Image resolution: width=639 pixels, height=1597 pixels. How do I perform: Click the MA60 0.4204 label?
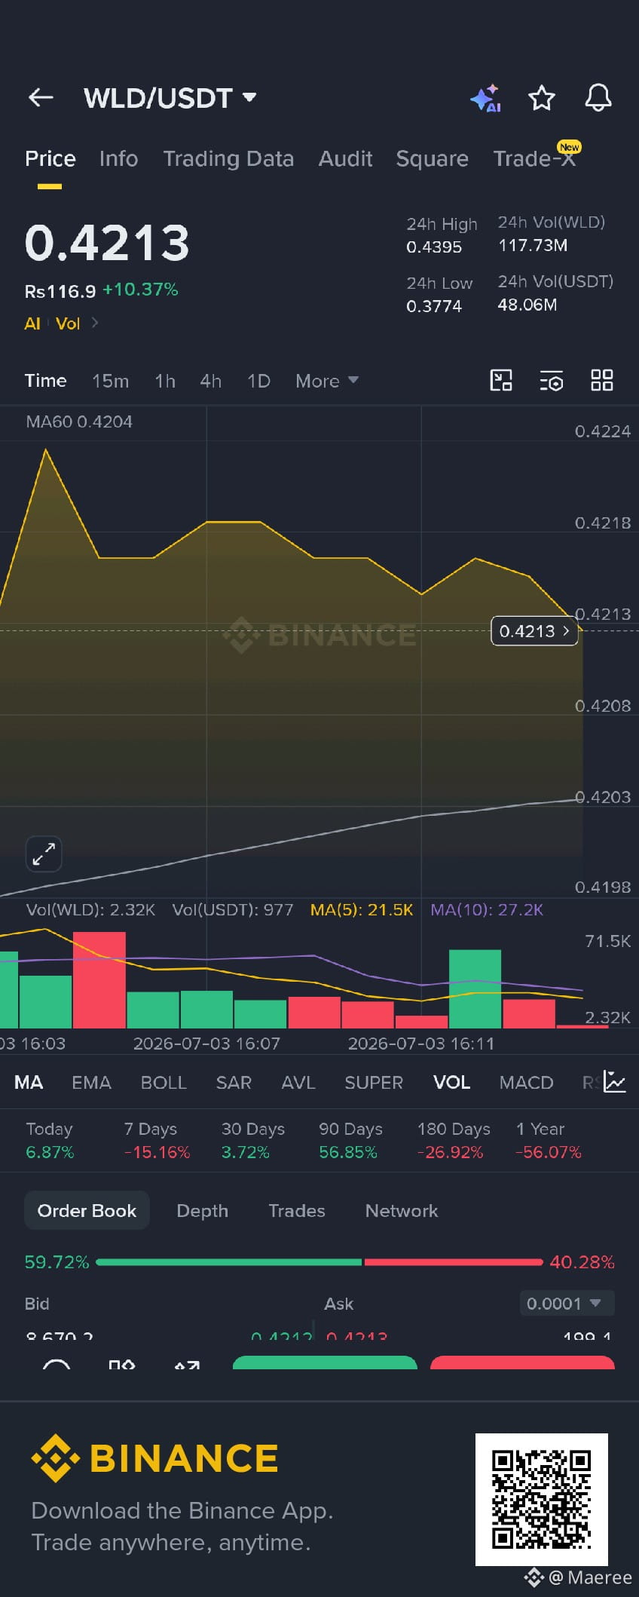click(x=79, y=422)
